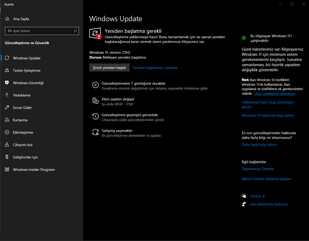Click Daha fazla bilgi edinin link

click(259, 144)
